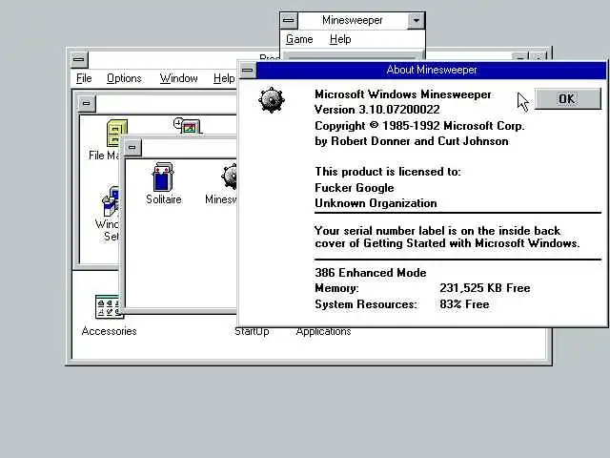Open Program Manager Options menu
This screenshot has height=458, width=610.
tap(124, 78)
